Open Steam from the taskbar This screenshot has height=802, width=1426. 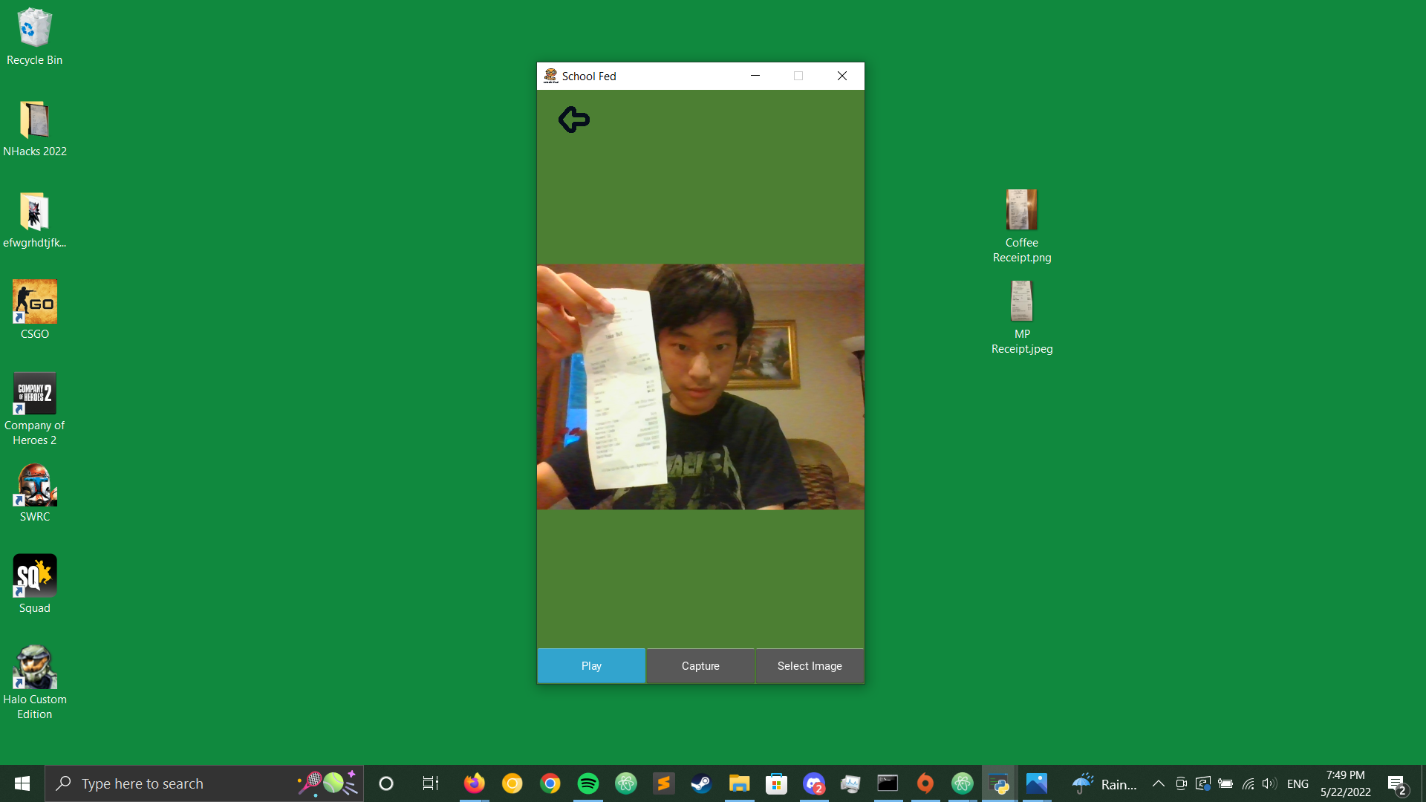[x=701, y=783]
